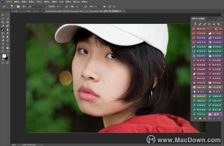Swap foreground and background colors
Screen dimensions: 224x146
[x=7, y=55]
